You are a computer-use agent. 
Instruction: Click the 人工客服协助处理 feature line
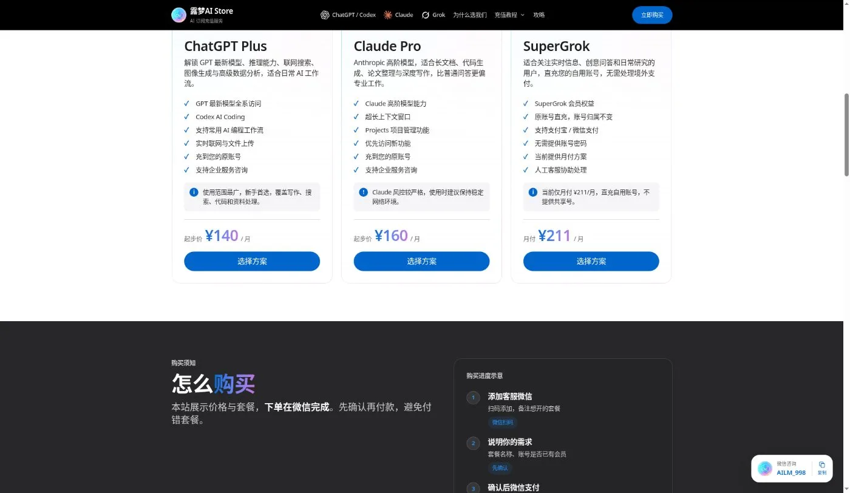tap(560, 170)
